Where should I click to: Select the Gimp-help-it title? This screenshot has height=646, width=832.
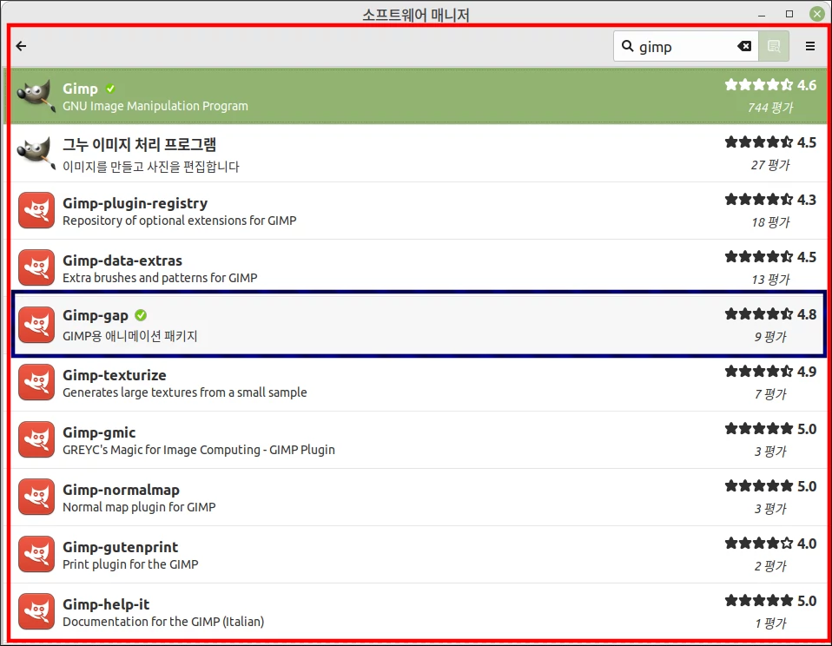(x=106, y=604)
